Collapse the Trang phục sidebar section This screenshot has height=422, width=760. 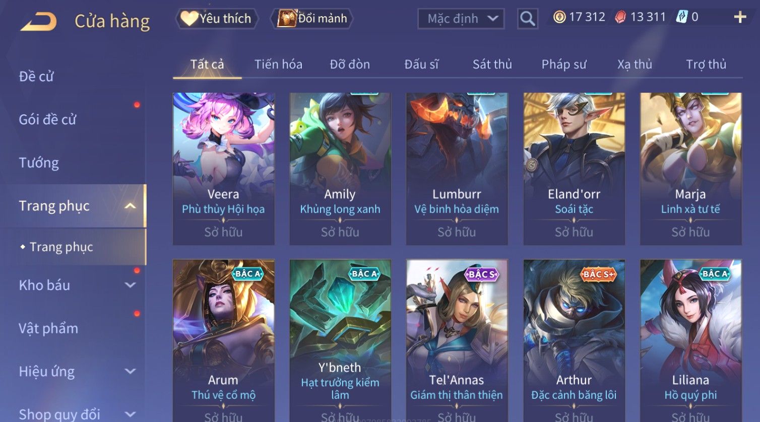tap(130, 206)
